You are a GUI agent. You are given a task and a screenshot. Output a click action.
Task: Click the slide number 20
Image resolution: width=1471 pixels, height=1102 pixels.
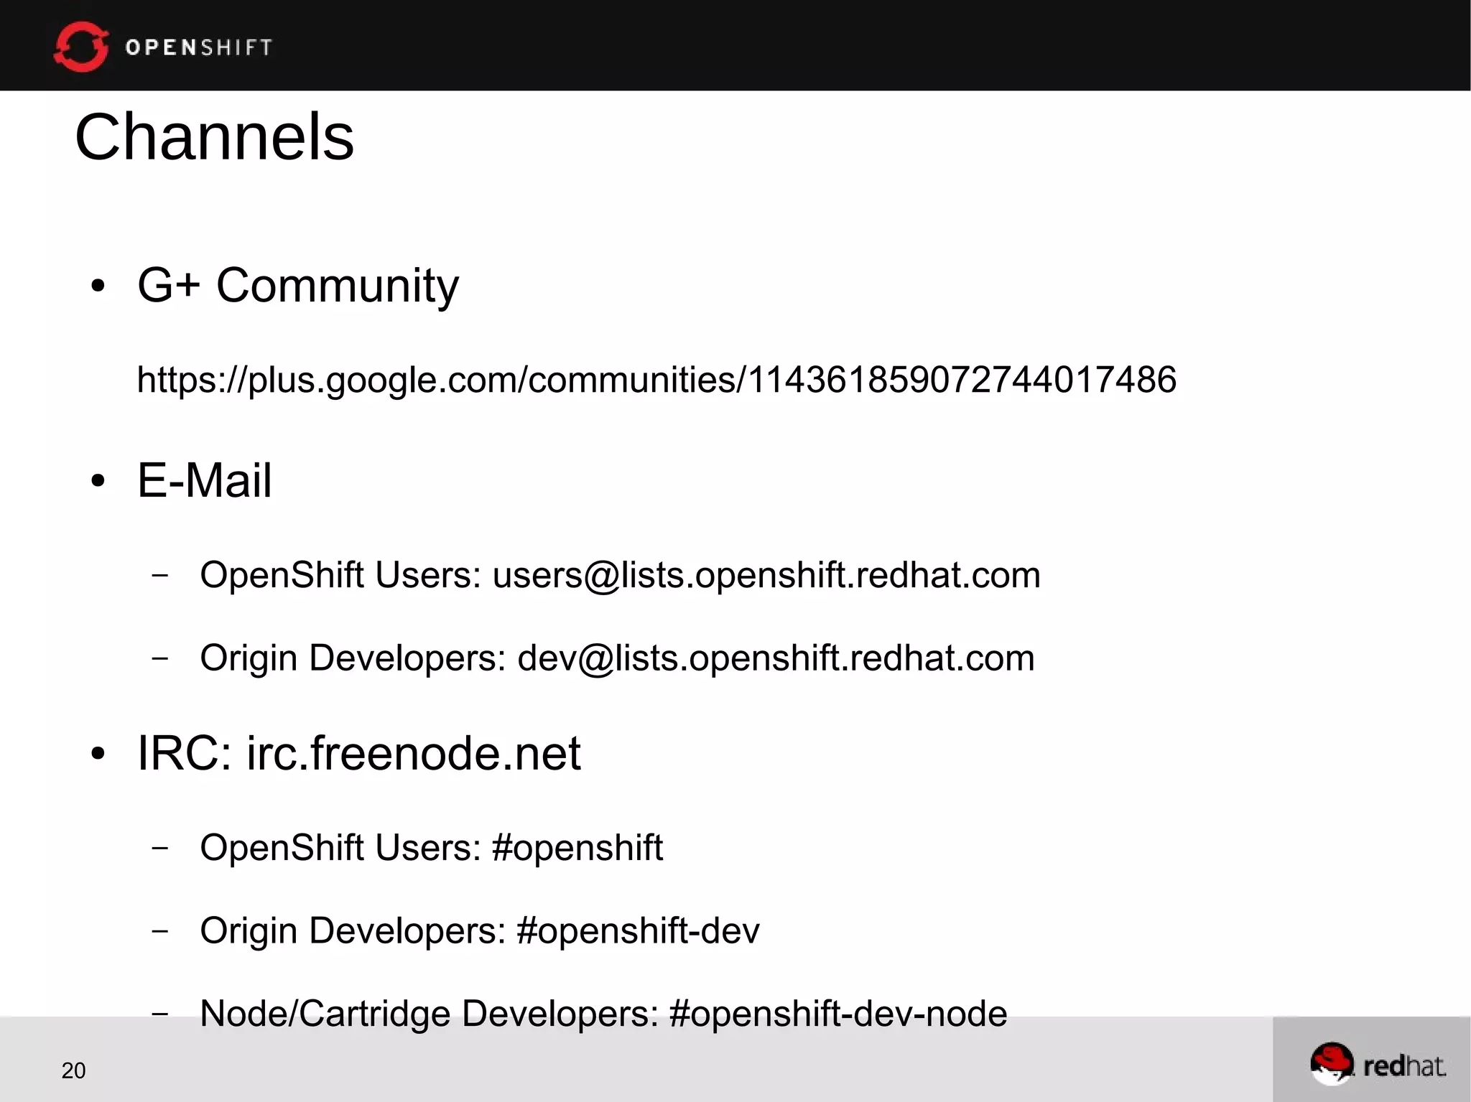click(x=73, y=1070)
